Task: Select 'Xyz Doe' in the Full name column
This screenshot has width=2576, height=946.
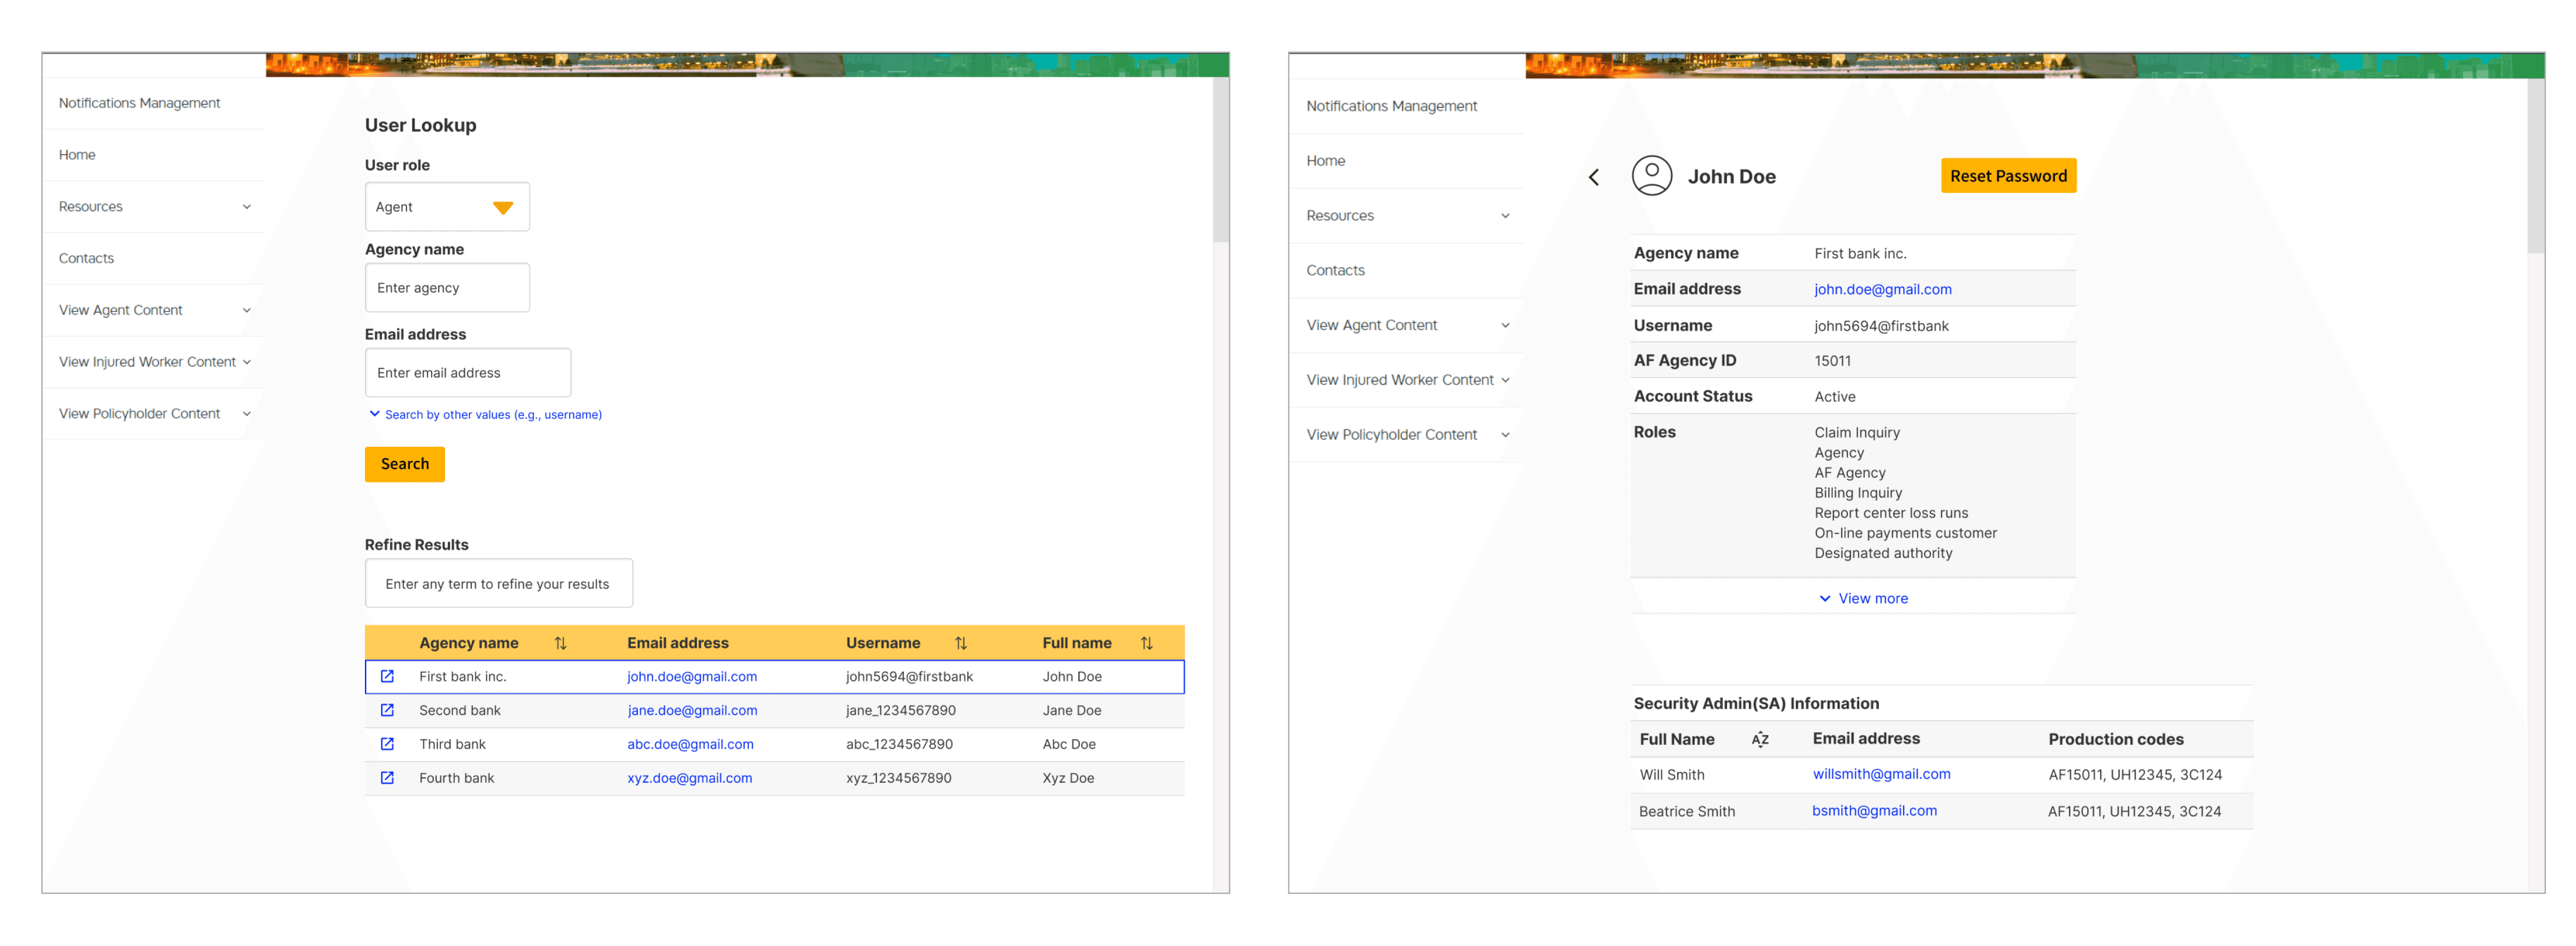Action: 1068,778
